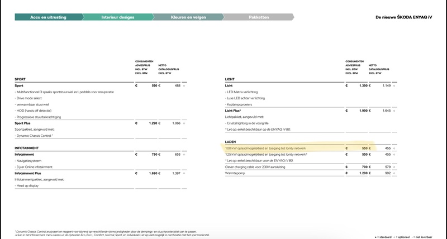Click 'Multifunctioneel 3 spaaks sportstuurwiel' line
447x239 pixels.
point(64,92)
